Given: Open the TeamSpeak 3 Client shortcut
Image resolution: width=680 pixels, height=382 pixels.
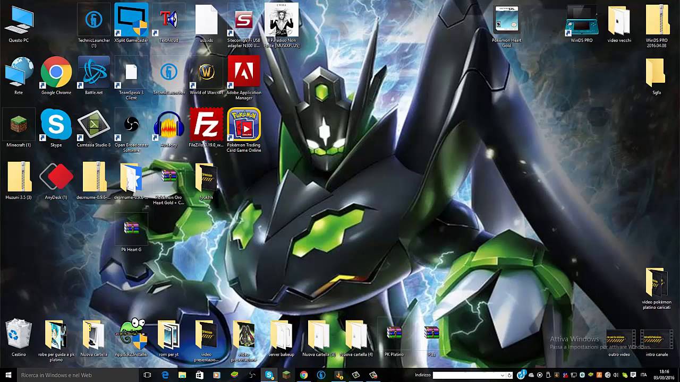Looking at the screenshot, I should [131, 79].
